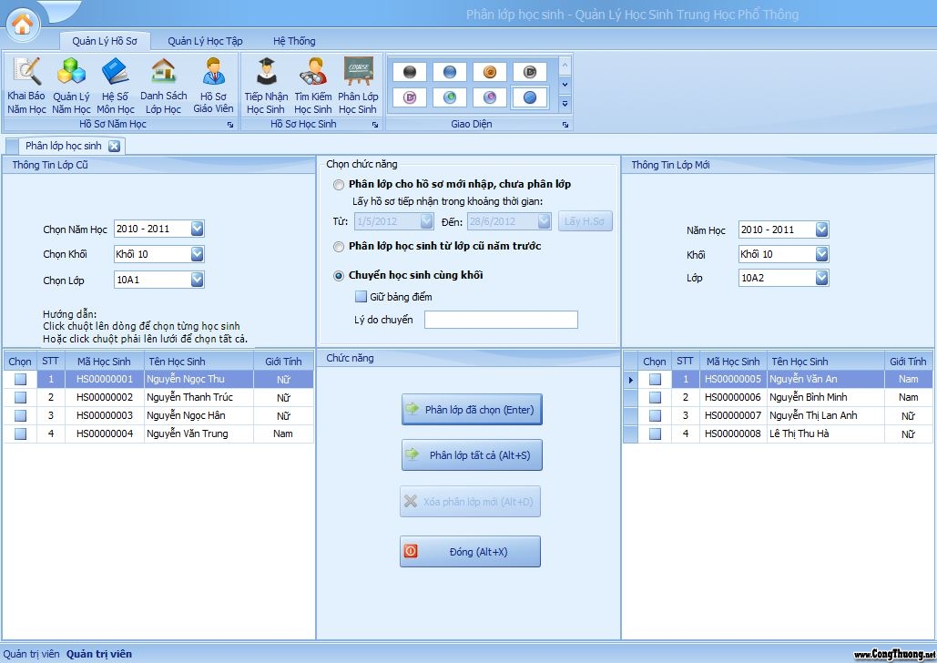Open Chọn Năm Học dropdown
Viewport: 937px width, 663px height.
(x=198, y=229)
